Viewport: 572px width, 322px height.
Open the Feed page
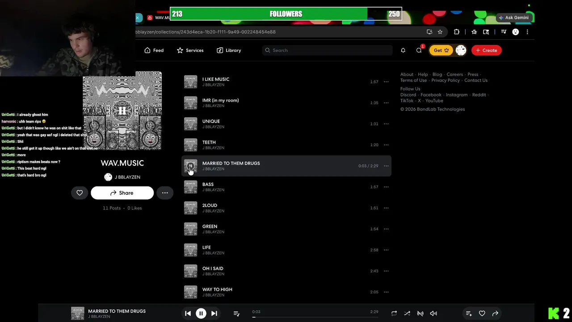pyautogui.click(x=154, y=50)
